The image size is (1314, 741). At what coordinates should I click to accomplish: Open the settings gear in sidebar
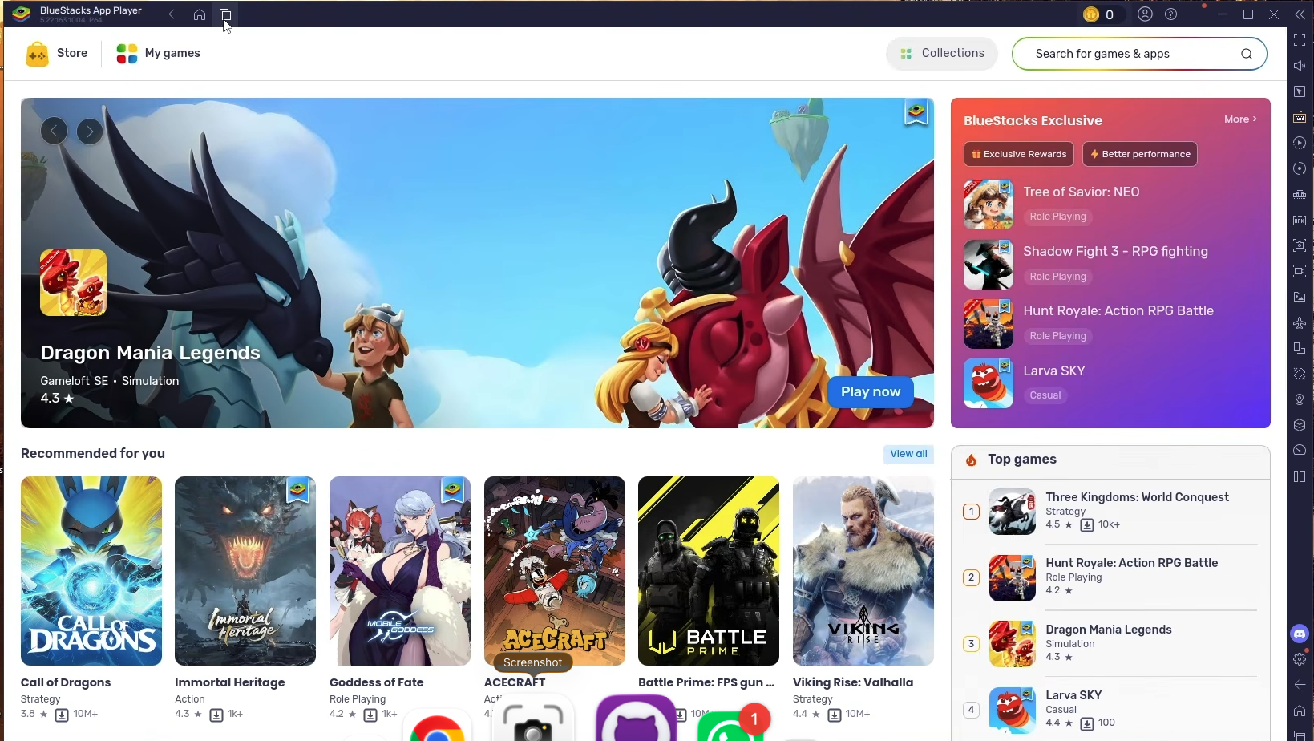(1300, 659)
